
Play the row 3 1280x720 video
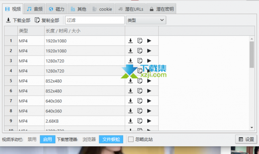[x=149, y=61]
